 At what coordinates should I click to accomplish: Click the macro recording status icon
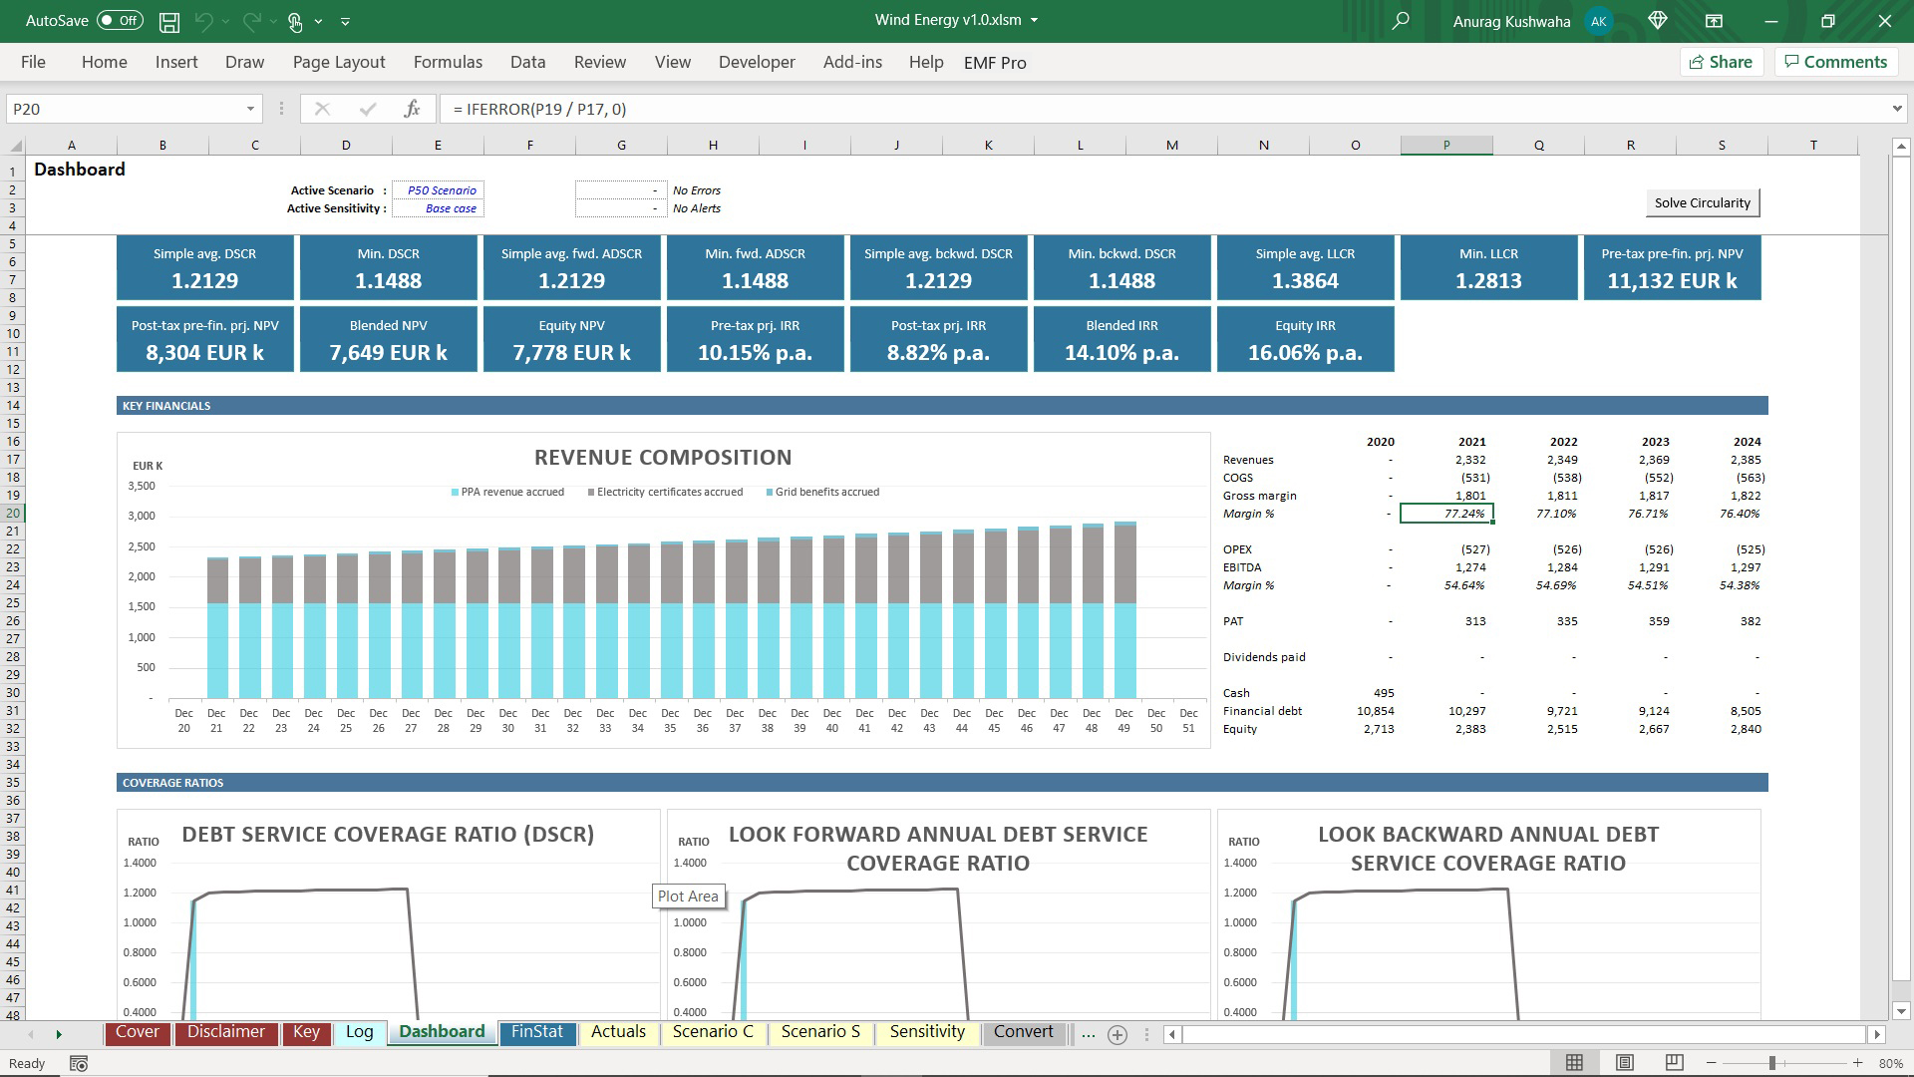79,1063
